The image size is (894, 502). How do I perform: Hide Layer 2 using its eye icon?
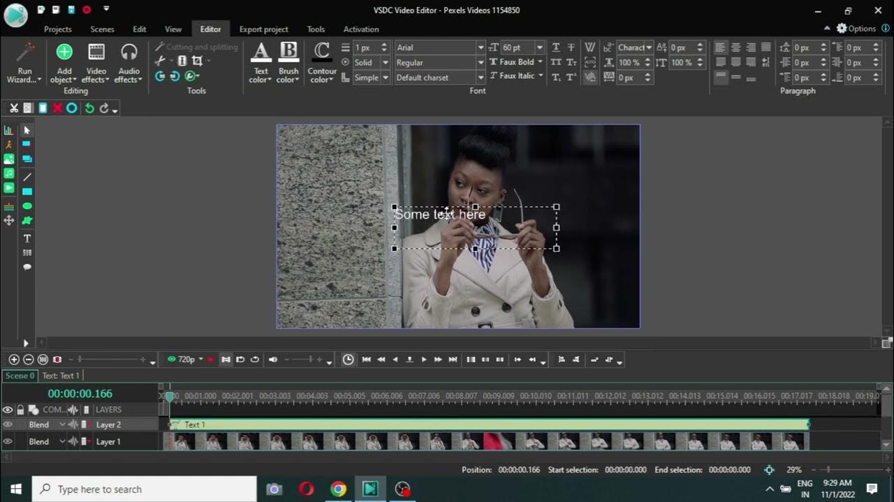8,425
